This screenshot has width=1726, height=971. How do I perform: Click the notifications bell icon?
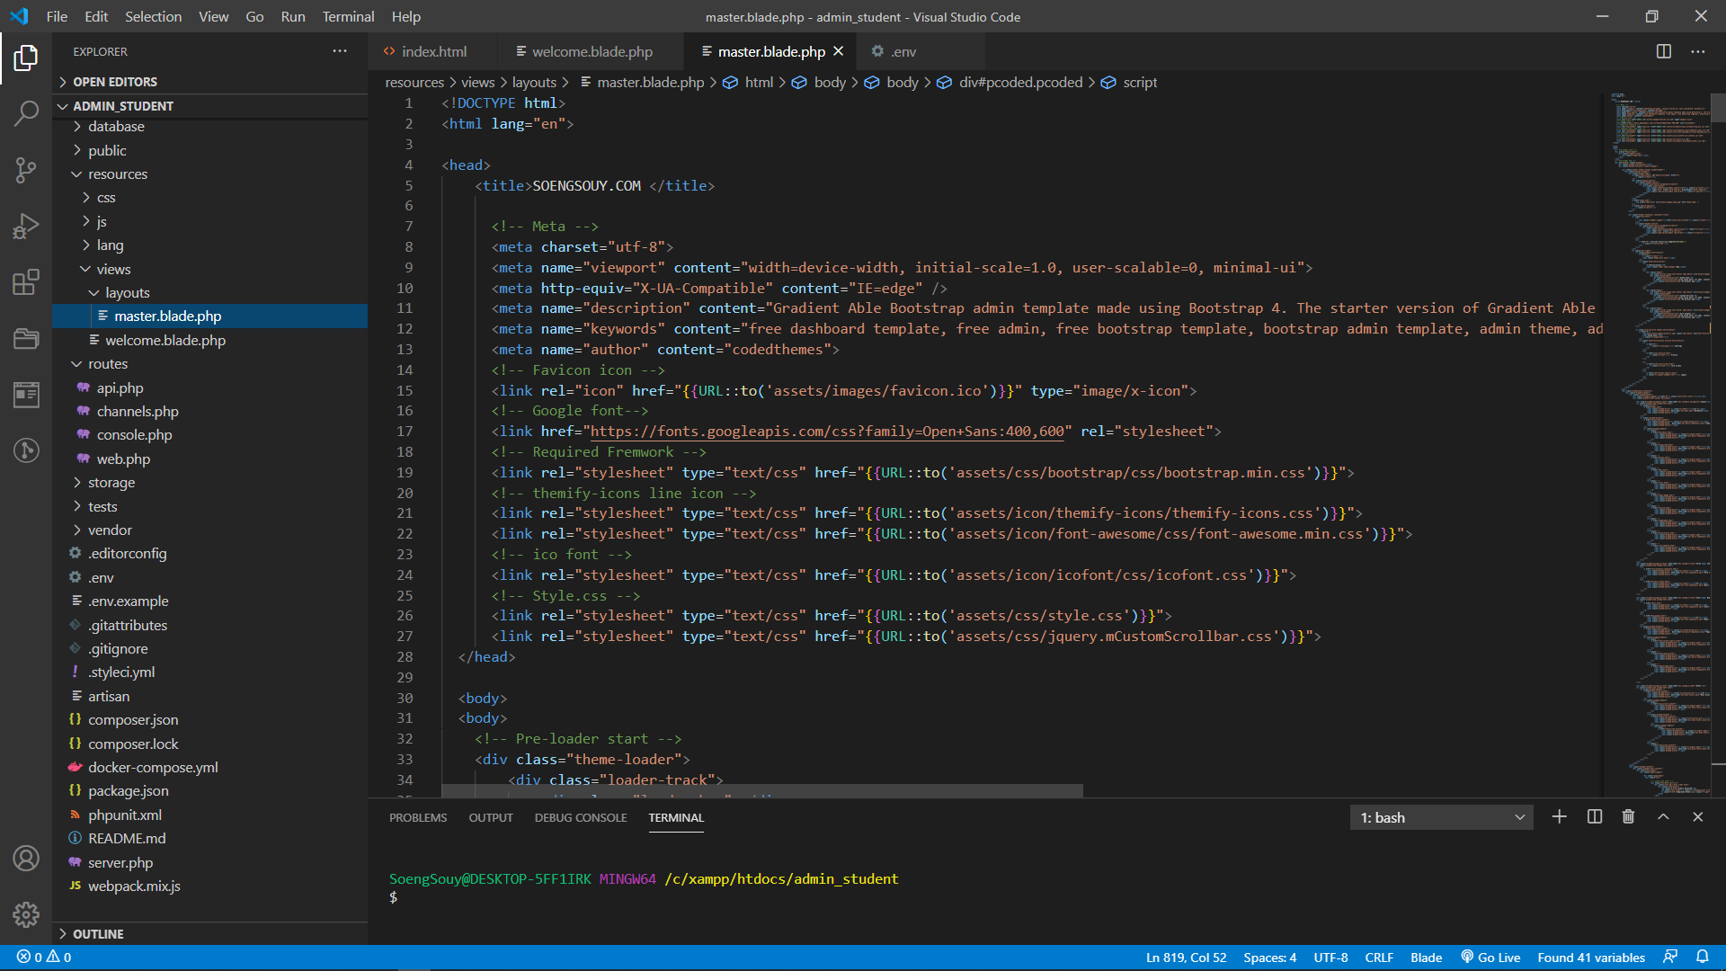pyautogui.click(x=1704, y=957)
